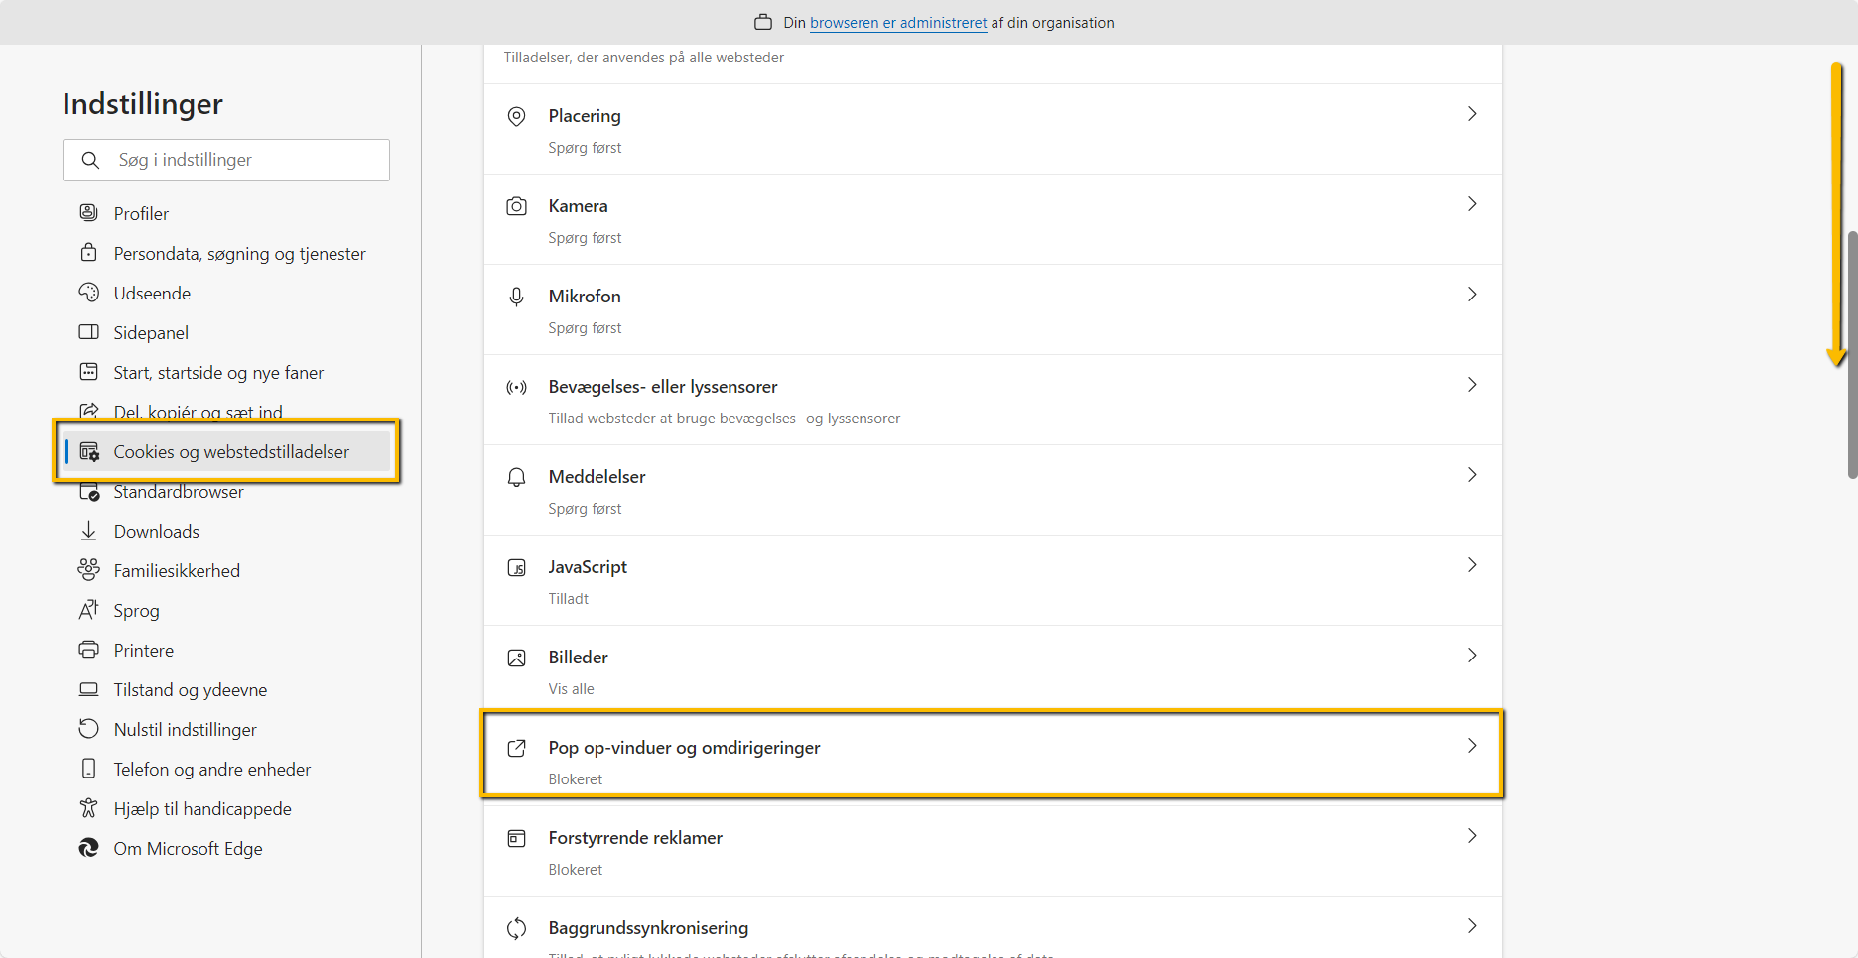Click the Downloads arrow icon in the sidebar
The width and height of the screenshot is (1858, 958).
click(88, 531)
